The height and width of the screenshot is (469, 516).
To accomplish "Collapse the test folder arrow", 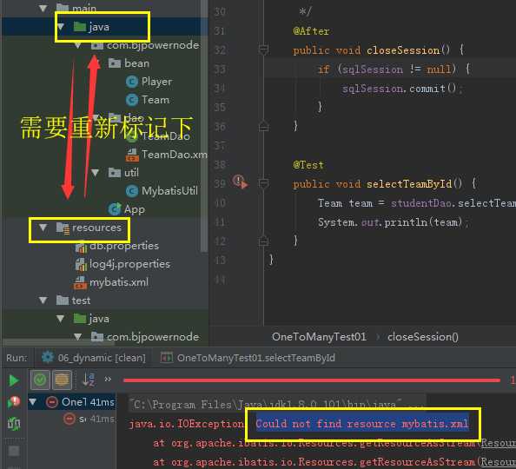I will coord(43,301).
